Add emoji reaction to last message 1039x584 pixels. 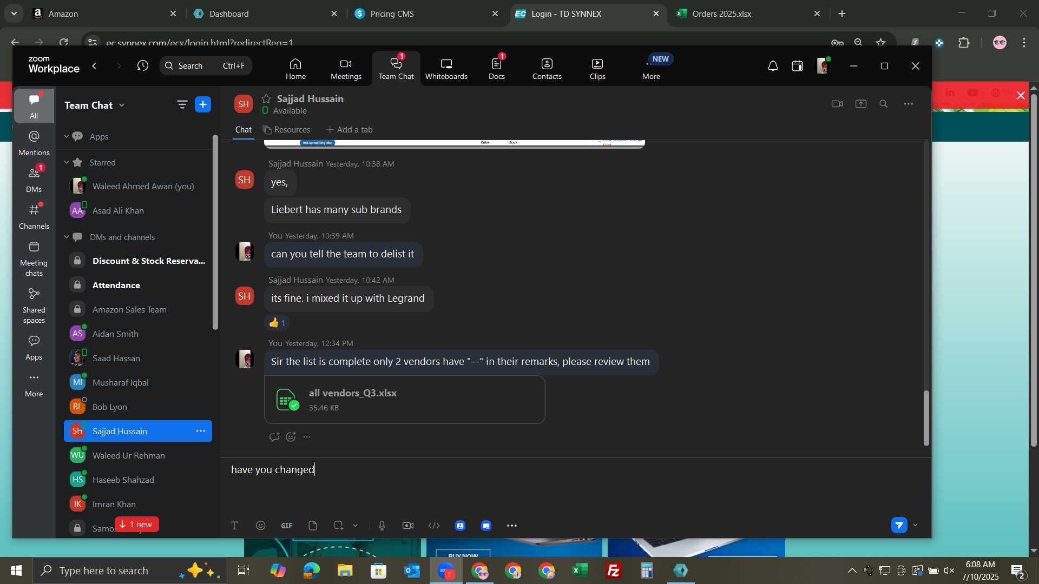click(291, 437)
